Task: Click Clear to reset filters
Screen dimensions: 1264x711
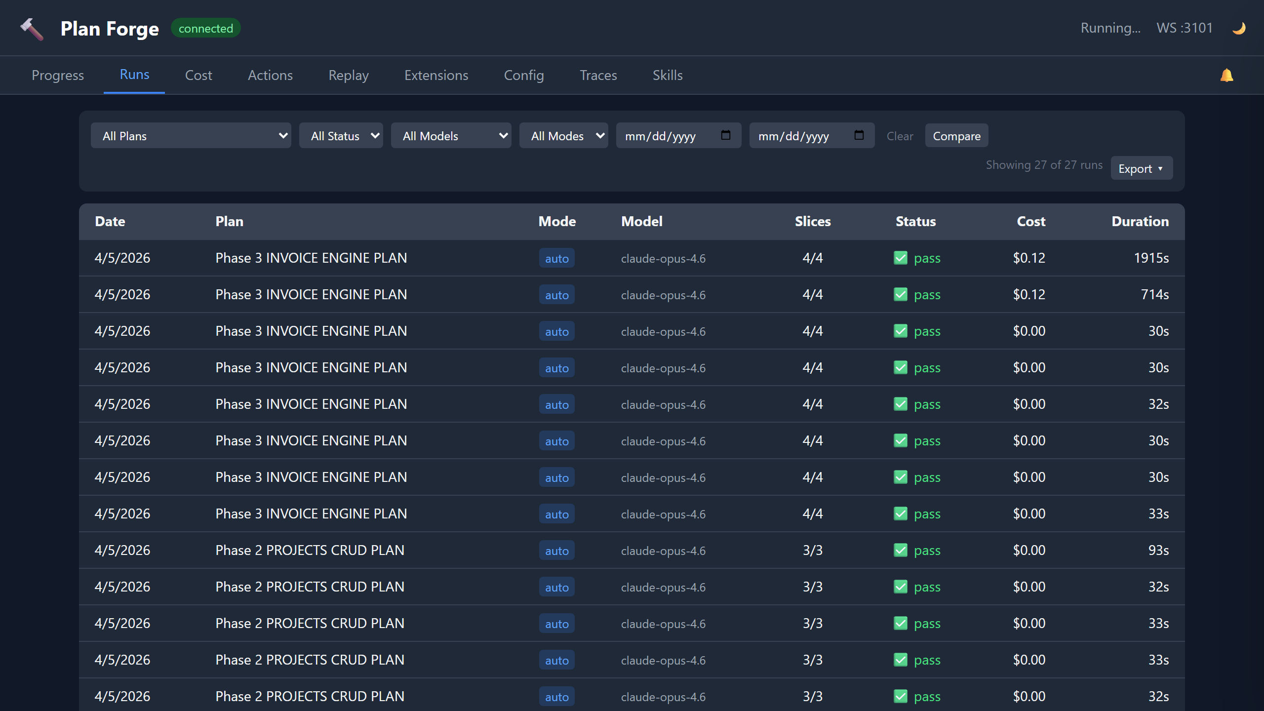Action: click(899, 136)
